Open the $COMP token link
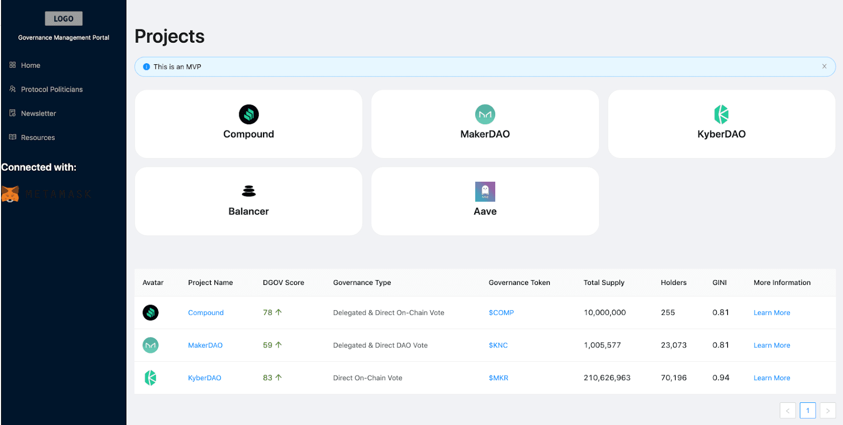Screen dimensions: 843x425 (x=501, y=313)
